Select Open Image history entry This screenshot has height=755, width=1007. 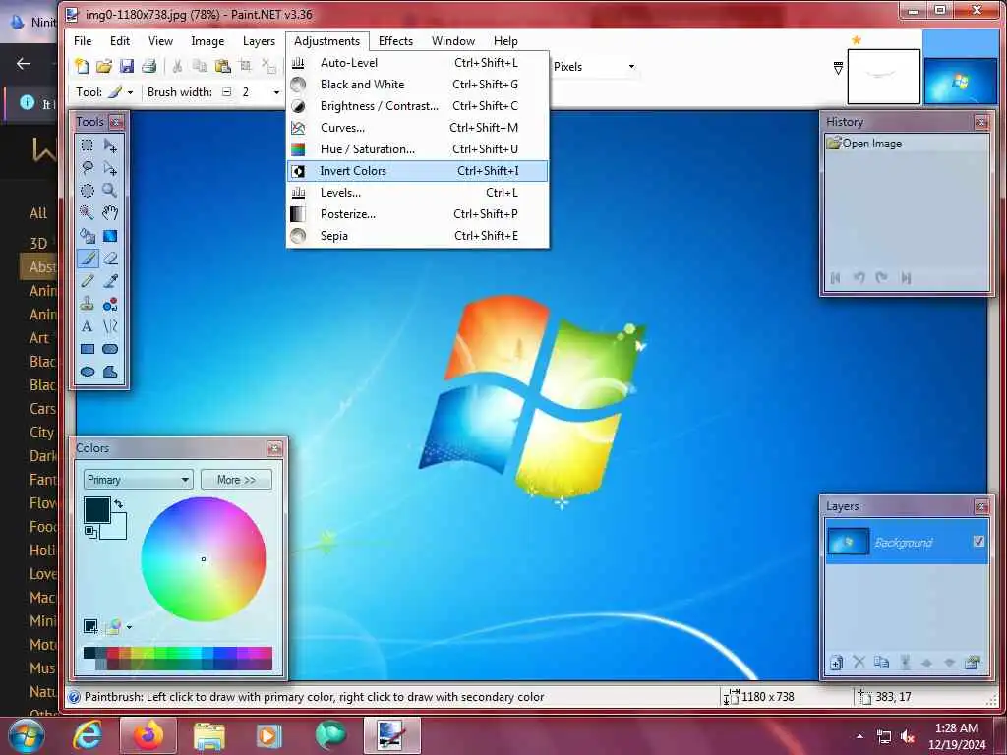(x=906, y=144)
